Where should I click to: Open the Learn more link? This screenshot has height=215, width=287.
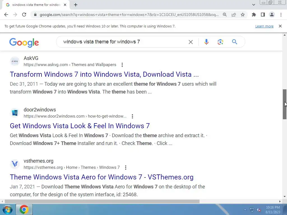pos(264,26)
